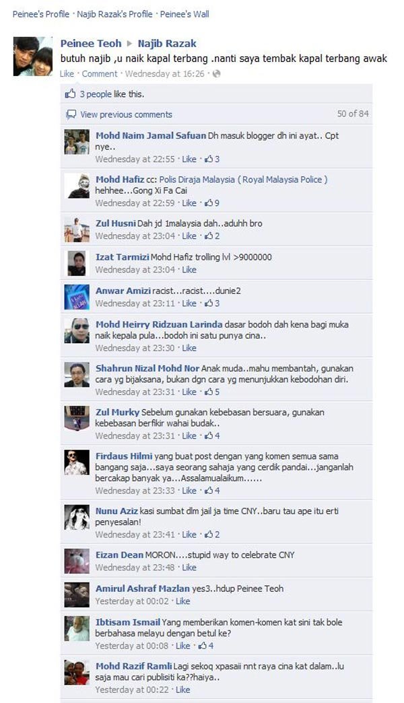Open Peinee's Profile breadcrumb link
The image size is (404, 703).
[41, 14]
